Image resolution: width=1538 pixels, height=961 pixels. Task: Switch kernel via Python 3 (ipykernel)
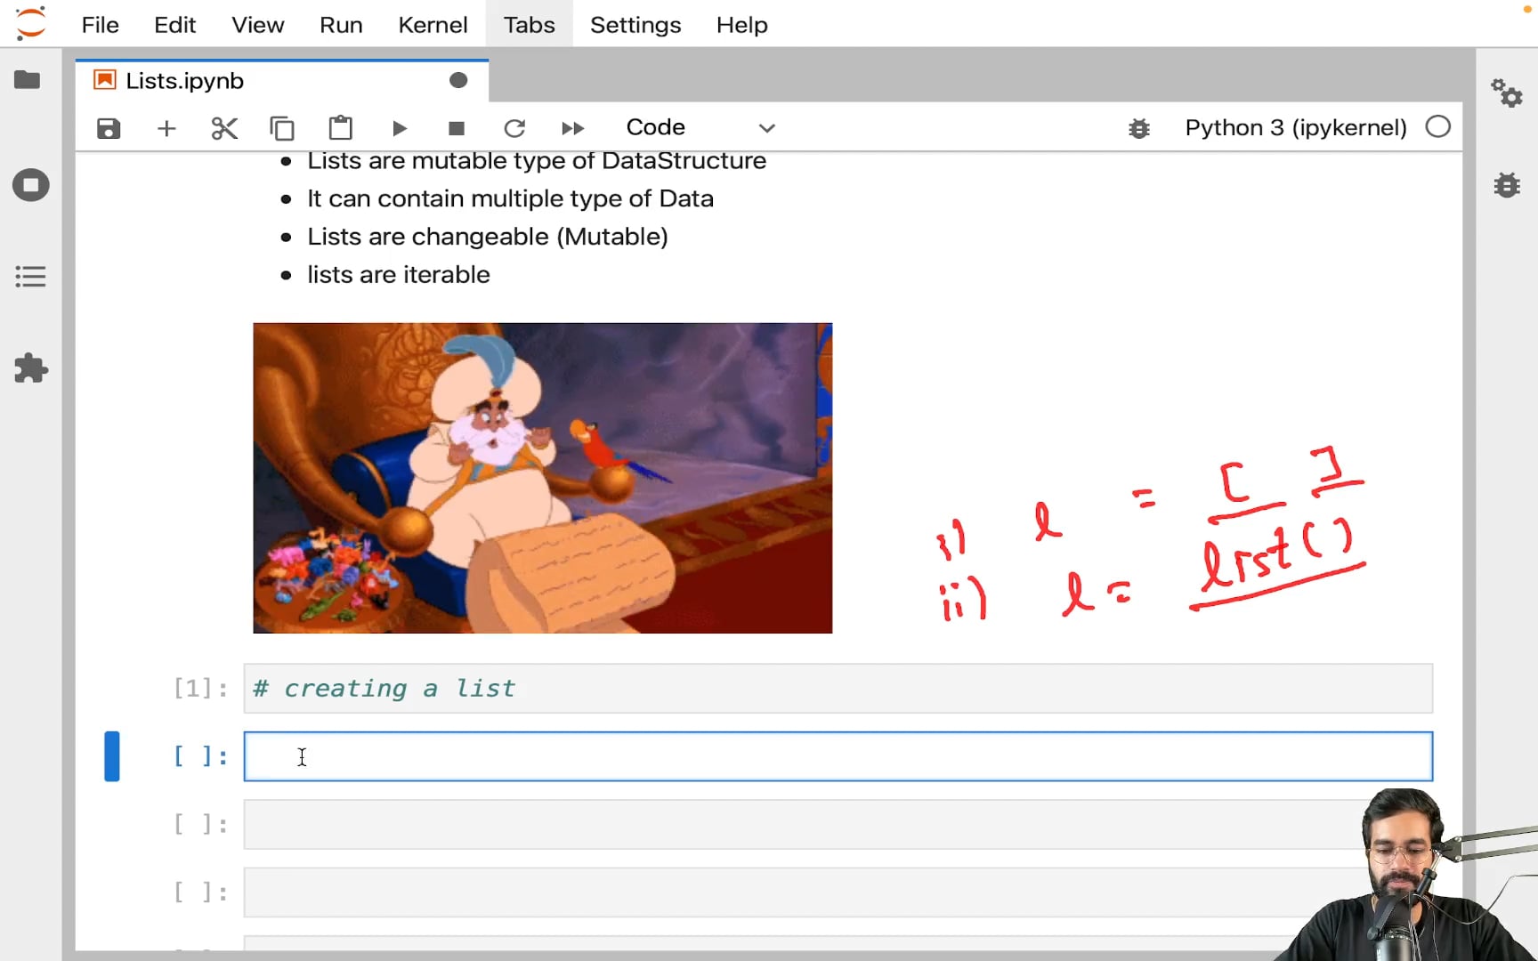1296,127
